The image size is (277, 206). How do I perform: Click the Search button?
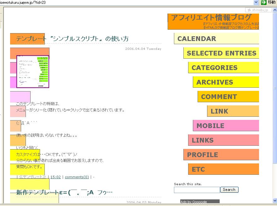pos(229,190)
